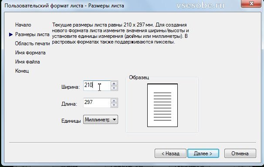
Task: Return to the previous step with Назад
Action: pos(170,154)
